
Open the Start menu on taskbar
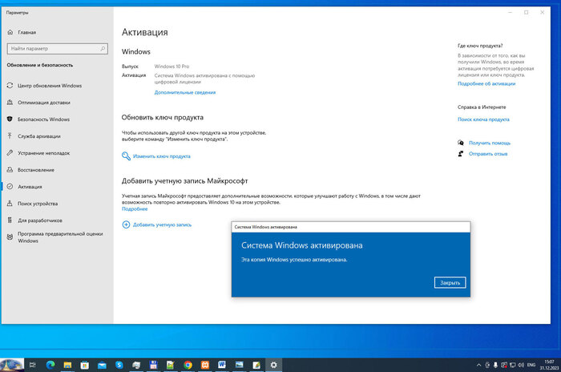coord(12,365)
